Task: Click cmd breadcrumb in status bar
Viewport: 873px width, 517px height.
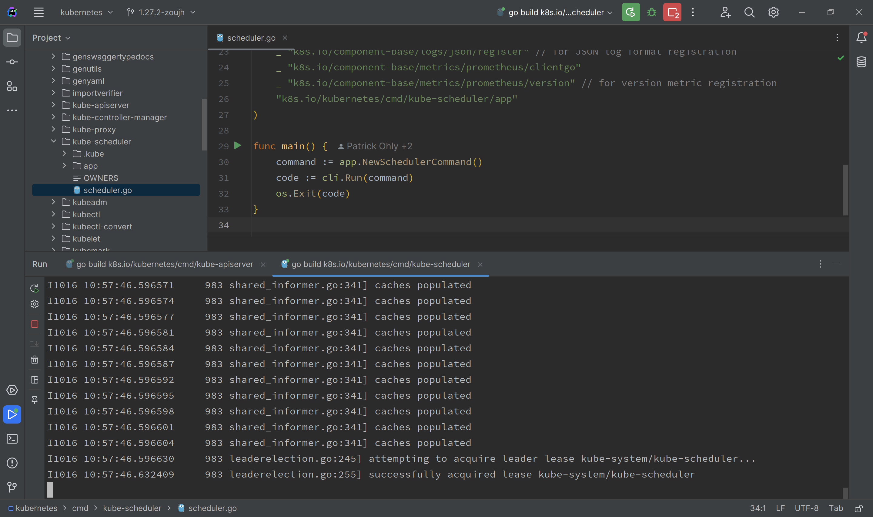Action: [x=80, y=508]
